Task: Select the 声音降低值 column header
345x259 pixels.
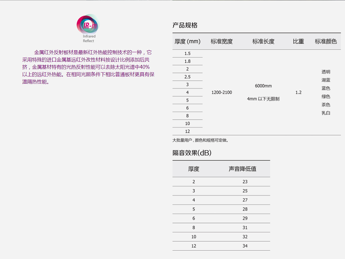Action: [x=242, y=169]
